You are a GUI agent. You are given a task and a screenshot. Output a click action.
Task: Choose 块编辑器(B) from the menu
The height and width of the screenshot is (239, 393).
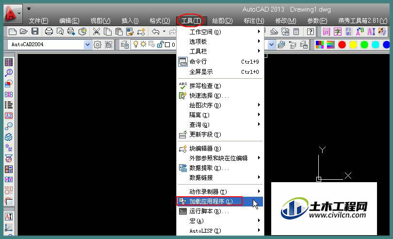coord(220,148)
